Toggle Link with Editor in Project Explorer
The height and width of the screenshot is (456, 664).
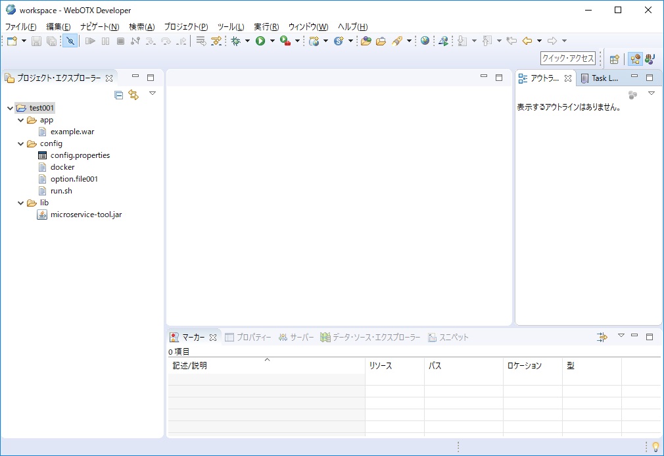click(x=133, y=95)
